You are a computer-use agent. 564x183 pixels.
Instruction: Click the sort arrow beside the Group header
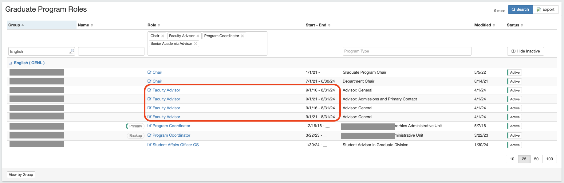(x=23, y=25)
